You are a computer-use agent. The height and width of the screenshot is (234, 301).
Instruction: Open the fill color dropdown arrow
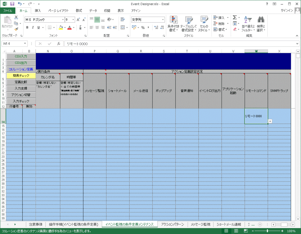pyautogui.click(x=65, y=28)
